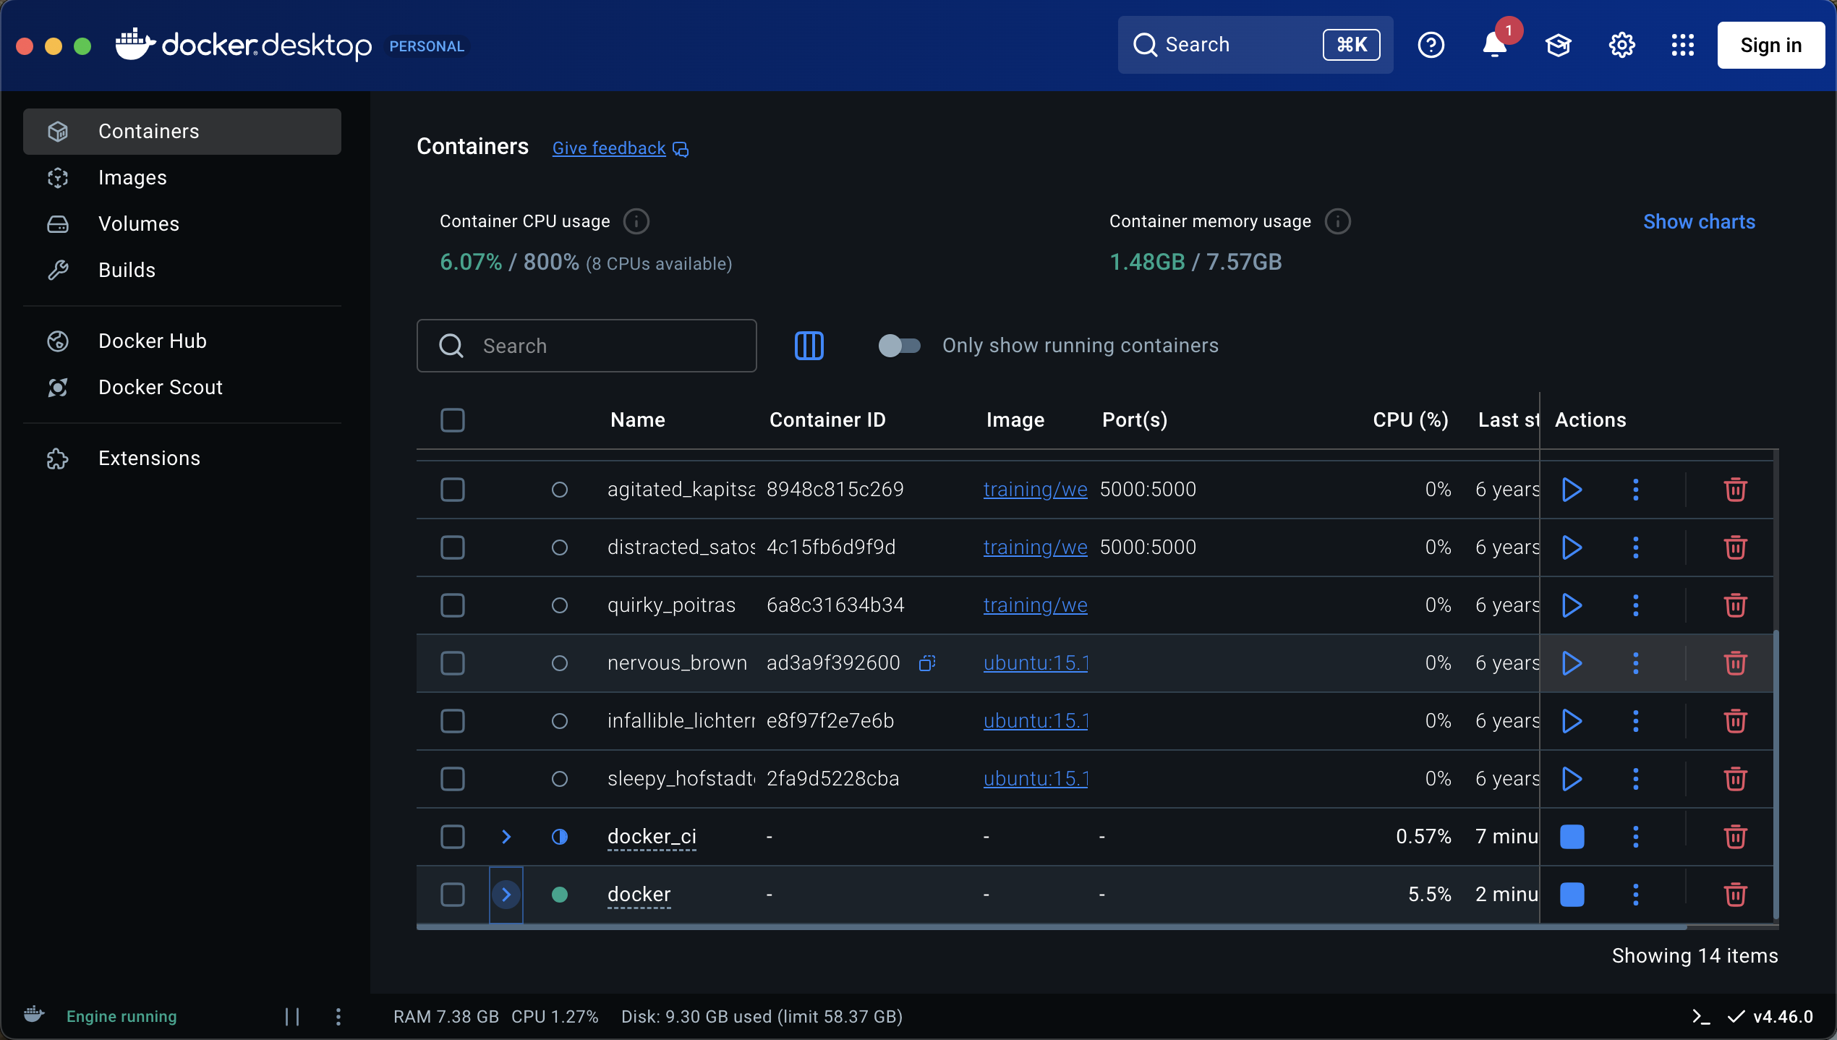Open the terminal icon in status bar
This screenshot has width=1837, height=1040.
1701,1017
